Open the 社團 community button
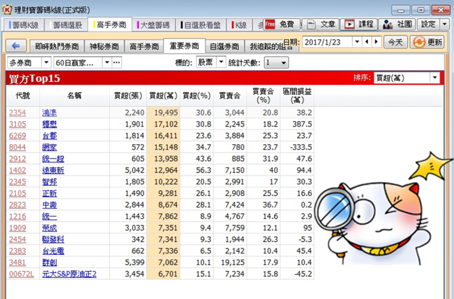This screenshot has height=299, width=454. tap(398, 24)
